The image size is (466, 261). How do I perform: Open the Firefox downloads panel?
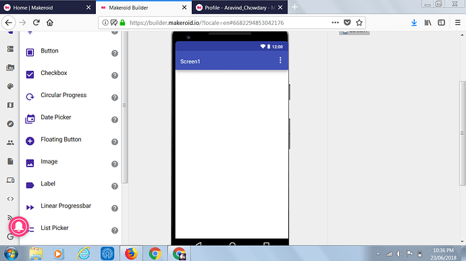414,22
